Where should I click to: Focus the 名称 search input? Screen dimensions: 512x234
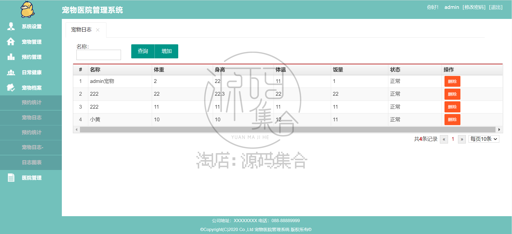[99, 55]
